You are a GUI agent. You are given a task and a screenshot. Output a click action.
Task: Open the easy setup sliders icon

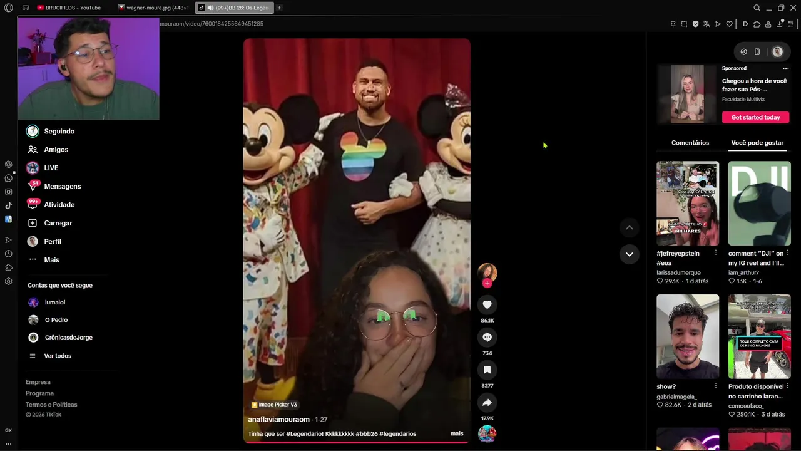pyautogui.click(x=791, y=24)
